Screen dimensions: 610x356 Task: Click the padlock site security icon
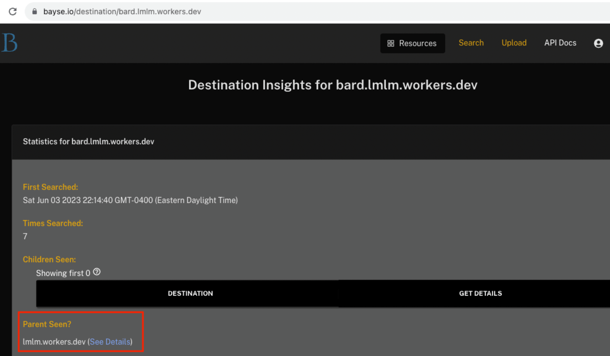click(35, 11)
